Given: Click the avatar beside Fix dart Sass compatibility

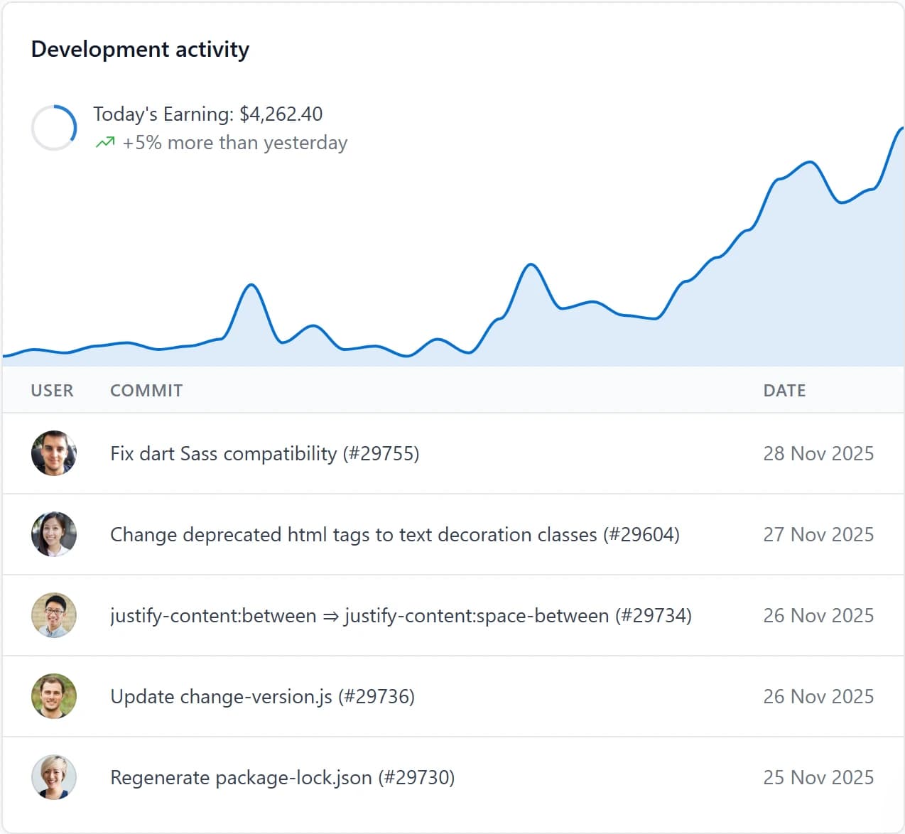Looking at the screenshot, I should [x=54, y=453].
